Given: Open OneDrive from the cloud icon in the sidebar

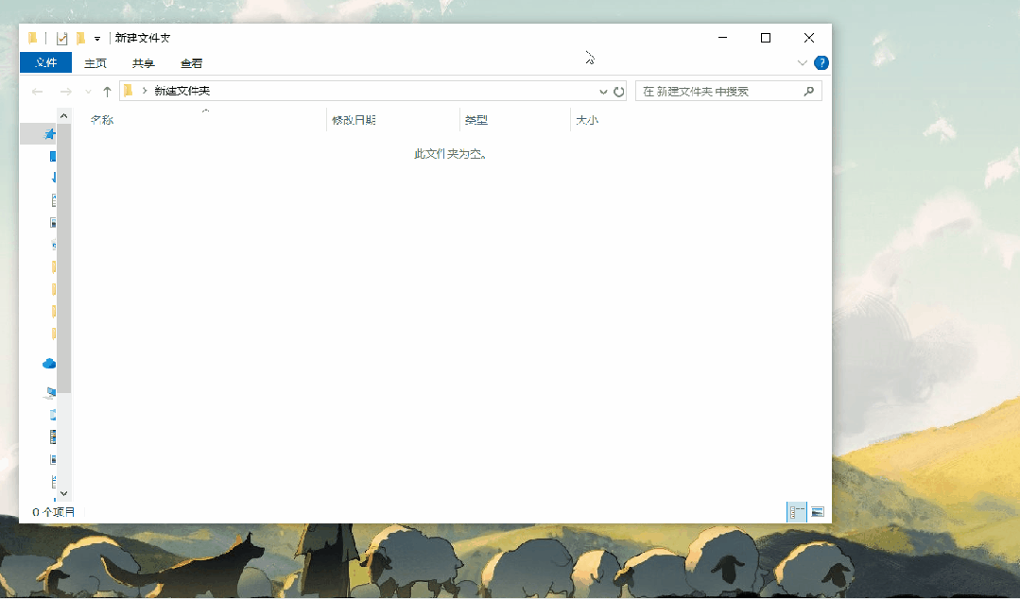Looking at the screenshot, I should coord(49,363).
